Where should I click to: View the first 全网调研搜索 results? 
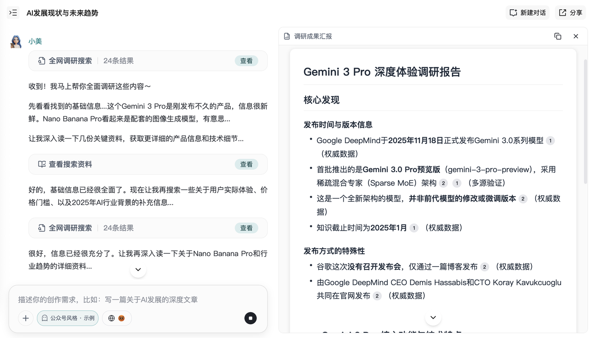(x=246, y=61)
